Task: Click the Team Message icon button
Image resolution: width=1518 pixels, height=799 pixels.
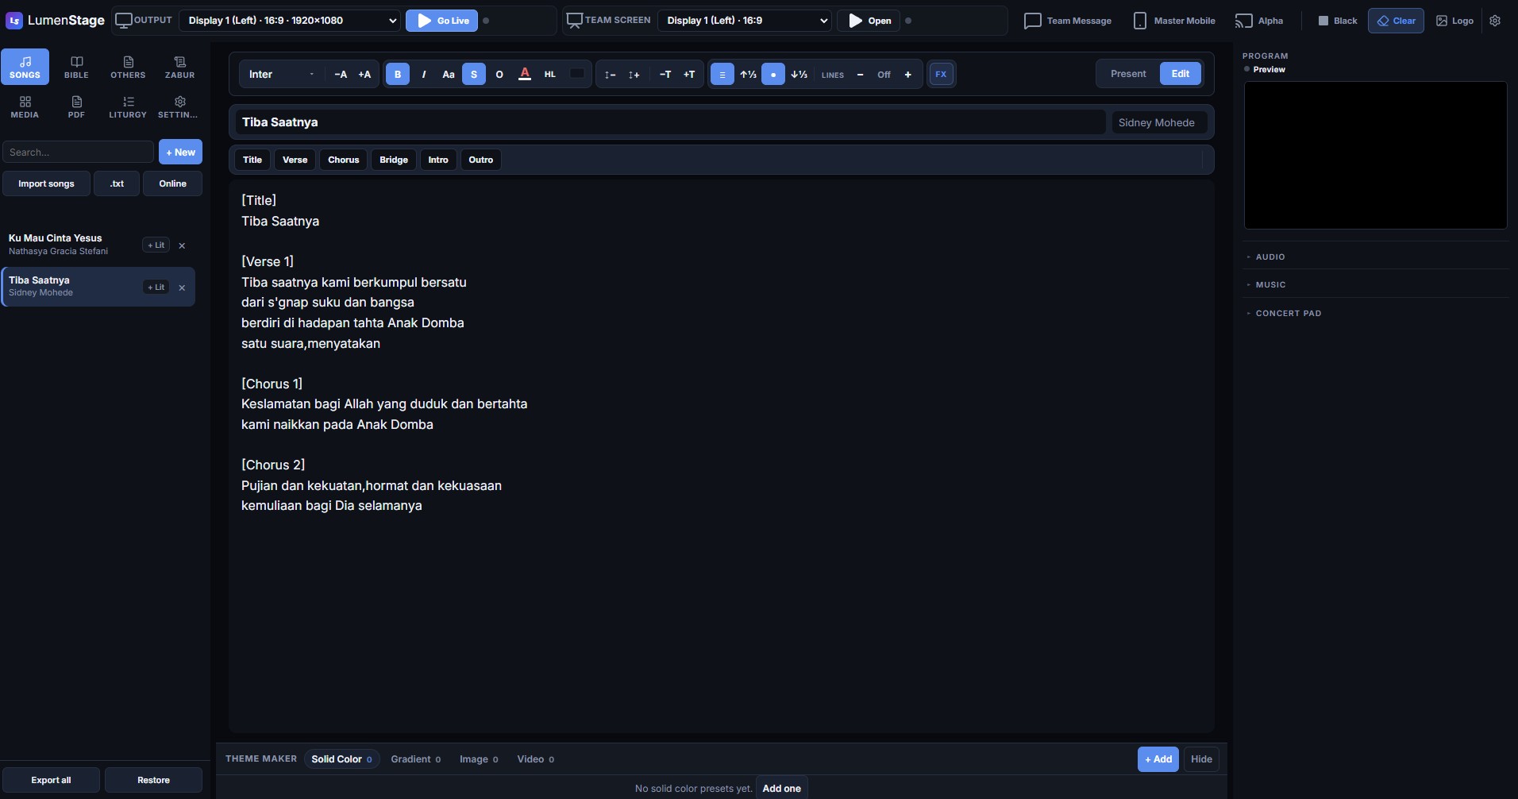Action: pyautogui.click(x=1068, y=21)
